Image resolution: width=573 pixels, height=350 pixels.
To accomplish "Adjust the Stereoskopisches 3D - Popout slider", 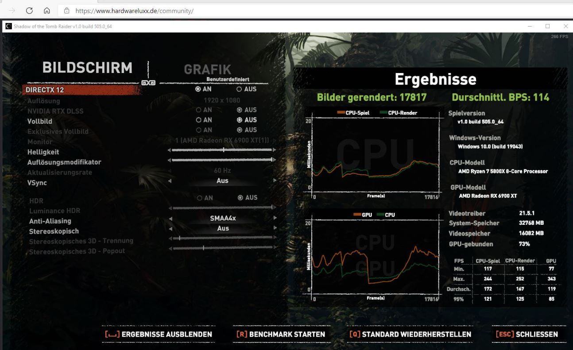I will pos(222,248).
